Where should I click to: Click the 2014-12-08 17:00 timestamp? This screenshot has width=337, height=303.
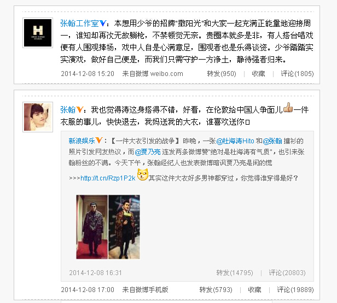click(88, 290)
